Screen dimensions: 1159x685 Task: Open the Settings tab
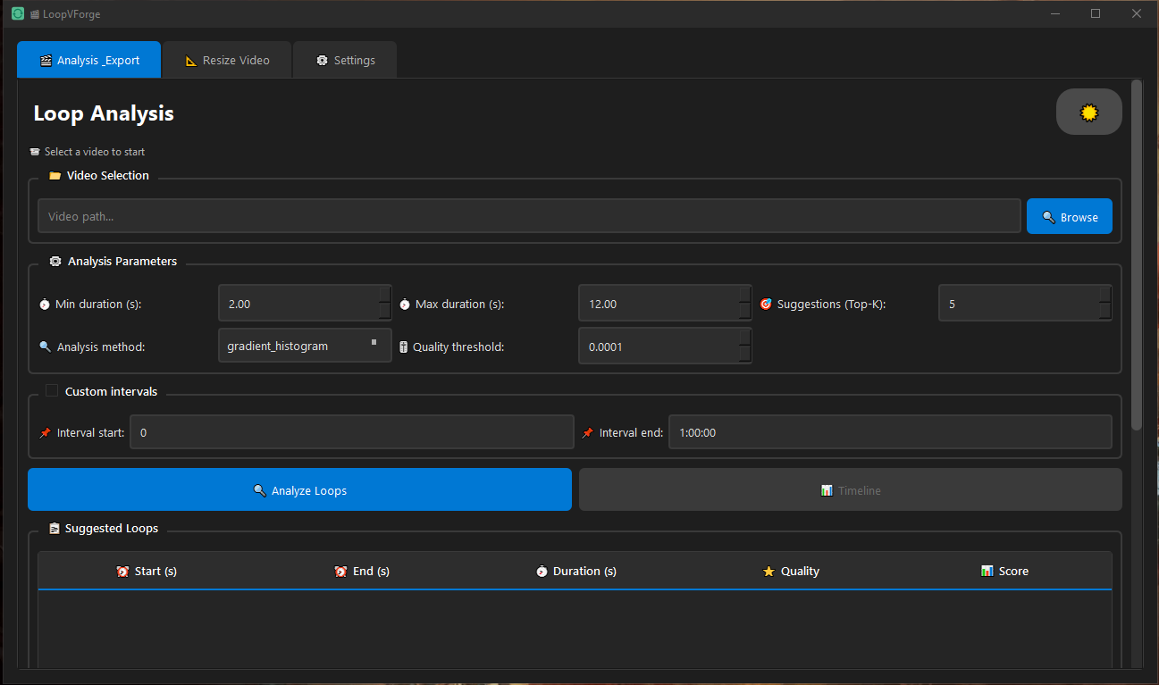[345, 60]
